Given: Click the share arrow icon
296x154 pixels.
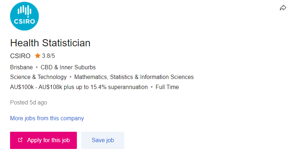Looking at the screenshot, I should (283, 8).
